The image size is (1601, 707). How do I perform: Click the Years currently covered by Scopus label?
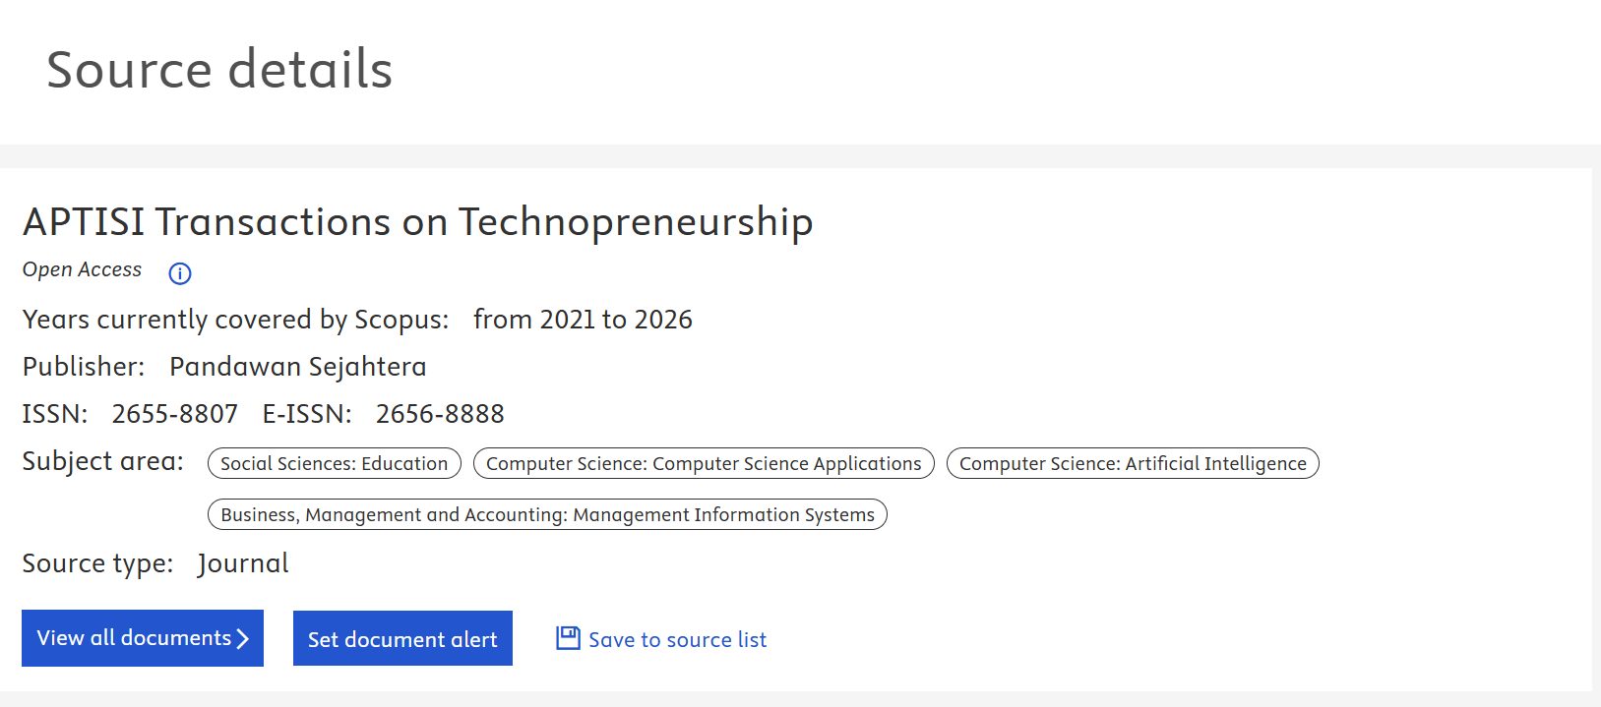[x=235, y=320]
